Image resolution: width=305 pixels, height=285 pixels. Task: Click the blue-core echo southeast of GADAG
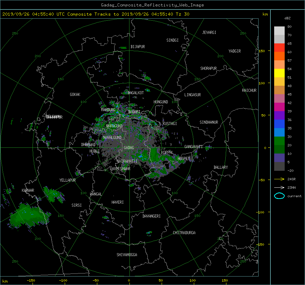141,156
